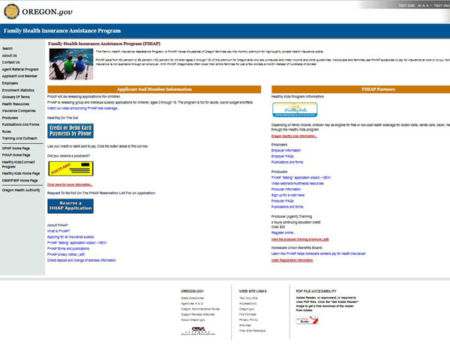Open Oregon Administrative Rules footer link
The width and height of the screenshot is (450, 348).
click(x=200, y=309)
